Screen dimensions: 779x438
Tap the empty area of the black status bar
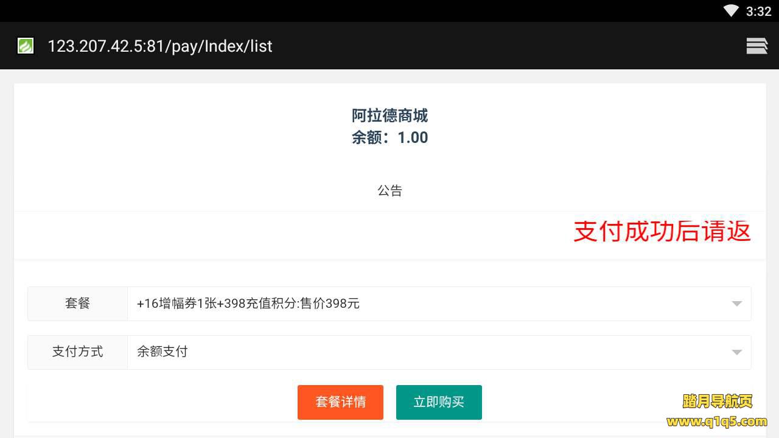[x=365, y=11]
